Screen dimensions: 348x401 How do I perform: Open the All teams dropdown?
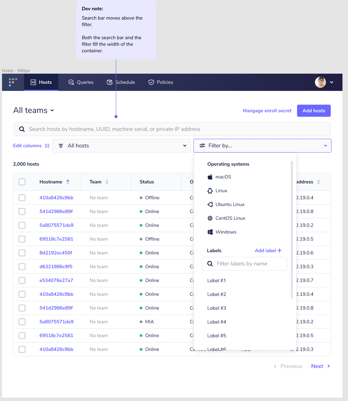[34, 110]
